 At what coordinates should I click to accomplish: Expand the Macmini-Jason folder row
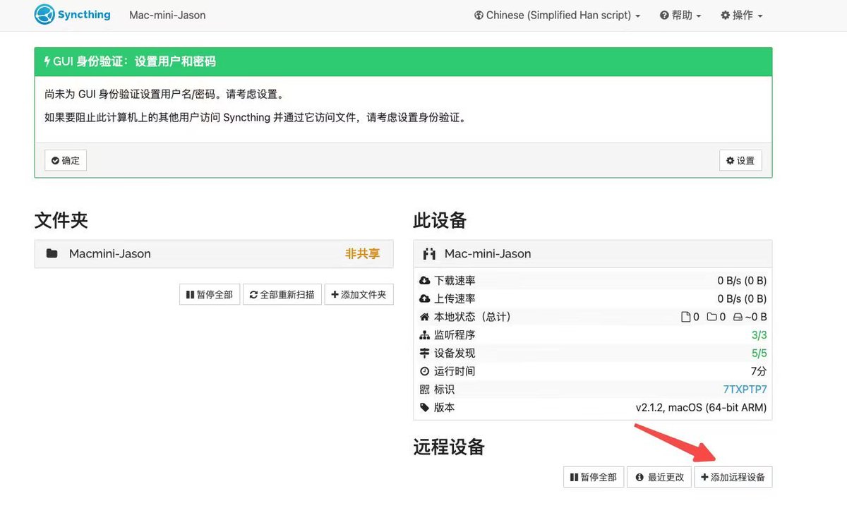(x=213, y=254)
